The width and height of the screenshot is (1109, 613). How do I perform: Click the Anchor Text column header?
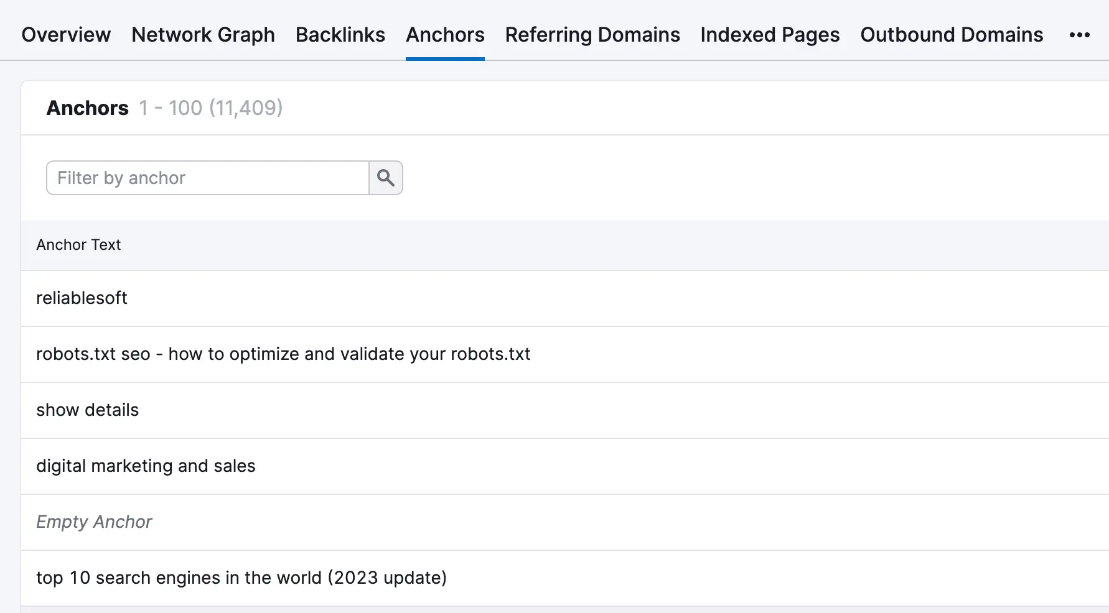pos(78,245)
